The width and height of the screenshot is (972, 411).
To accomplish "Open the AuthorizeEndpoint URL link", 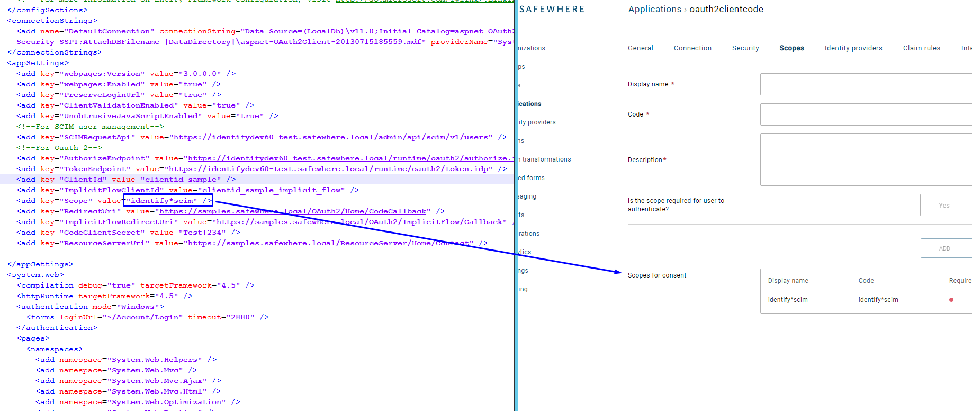I will 350,158.
